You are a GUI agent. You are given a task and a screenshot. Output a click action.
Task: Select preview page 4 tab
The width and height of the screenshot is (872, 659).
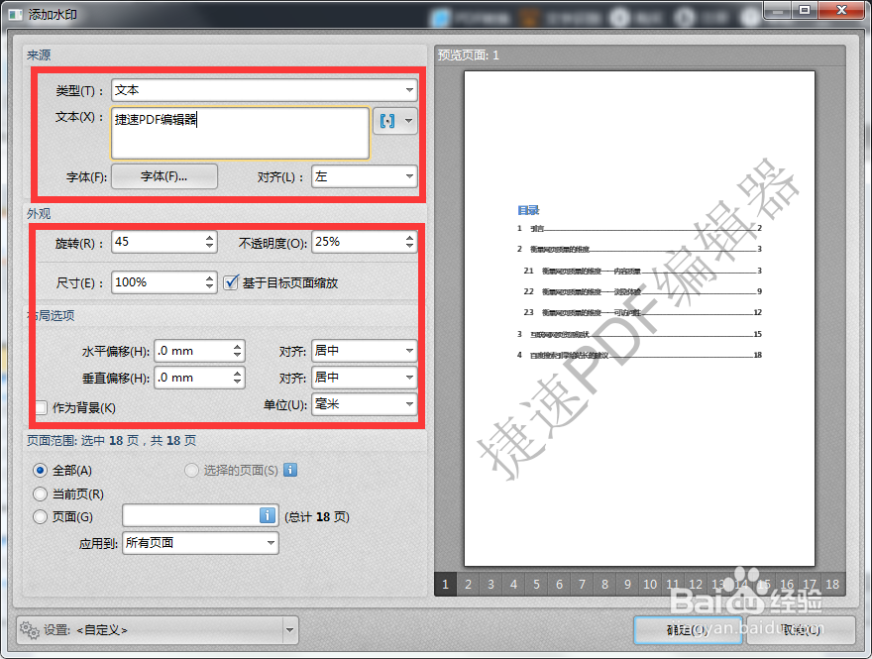(514, 585)
